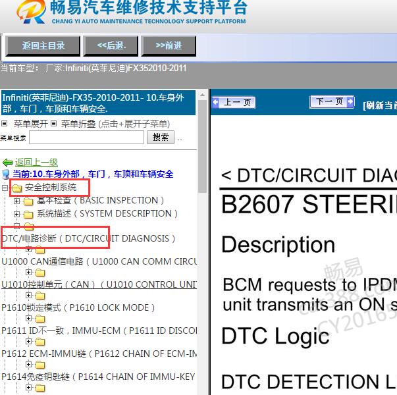Expand the P1611 ID不一致 node
397x395 pixels.
[x=28, y=319]
